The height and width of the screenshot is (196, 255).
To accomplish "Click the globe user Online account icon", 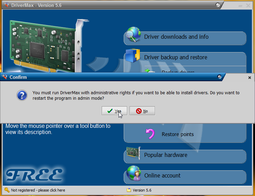I will coord(133,174).
